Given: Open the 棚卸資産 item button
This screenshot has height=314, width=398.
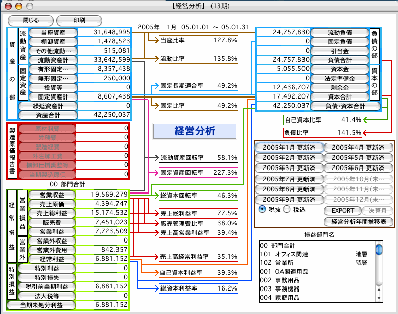Looking at the screenshot, I should pos(53,41).
